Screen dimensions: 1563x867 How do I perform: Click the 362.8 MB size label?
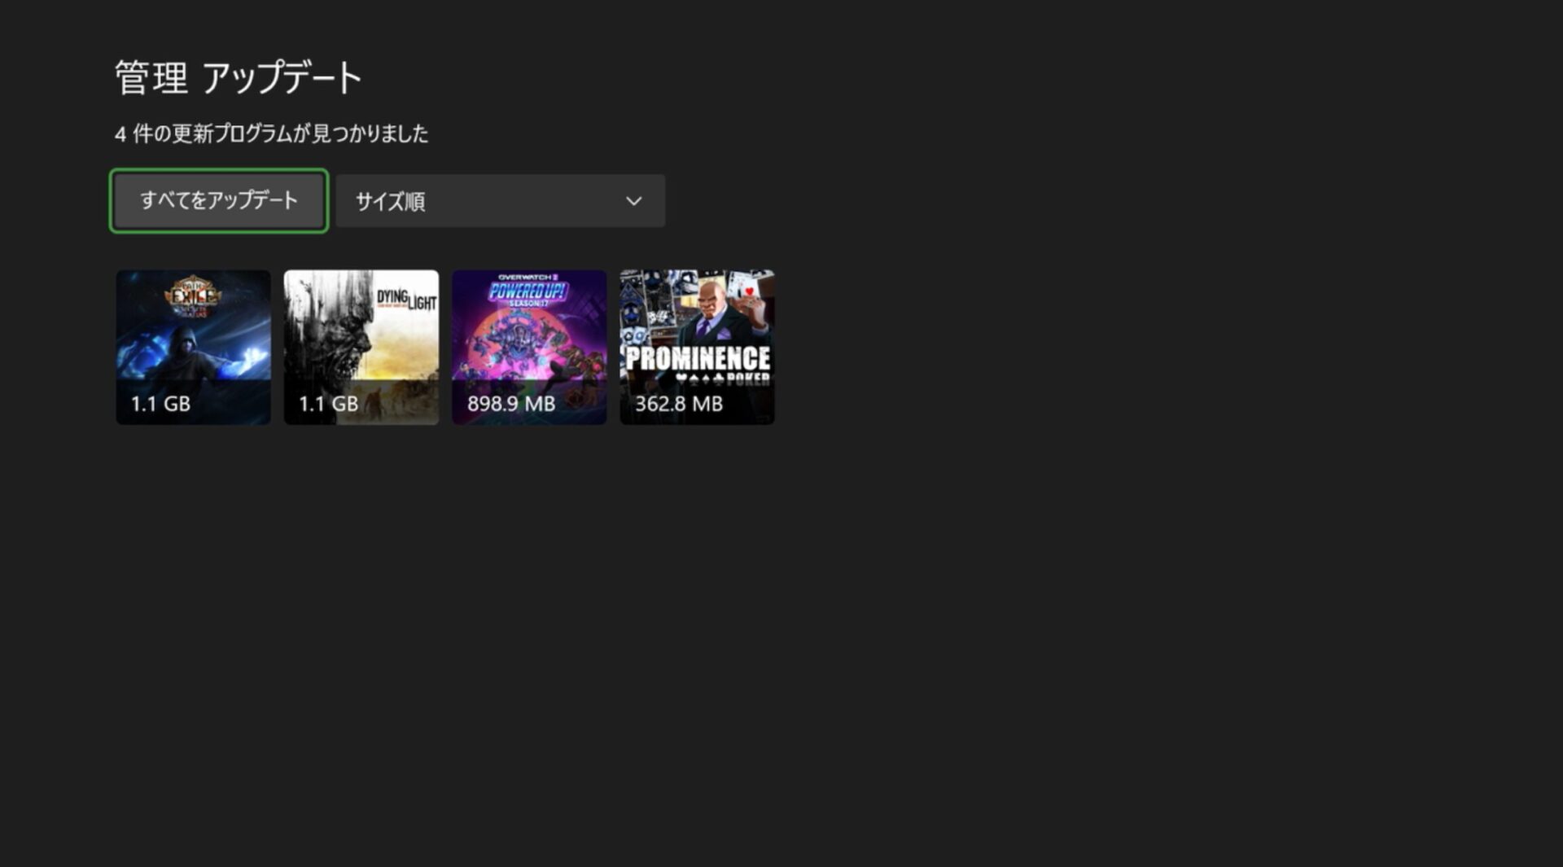[679, 404]
